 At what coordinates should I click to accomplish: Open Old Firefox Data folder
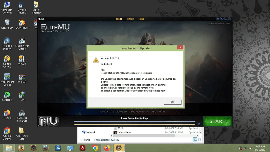[x=22, y=134]
